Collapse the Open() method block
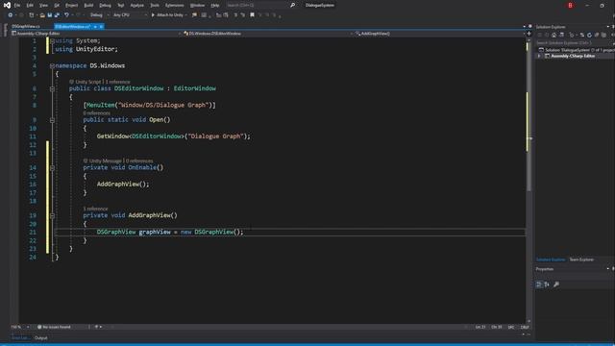Image resolution: width=615 pixels, height=346 pixels. point(52,120)
